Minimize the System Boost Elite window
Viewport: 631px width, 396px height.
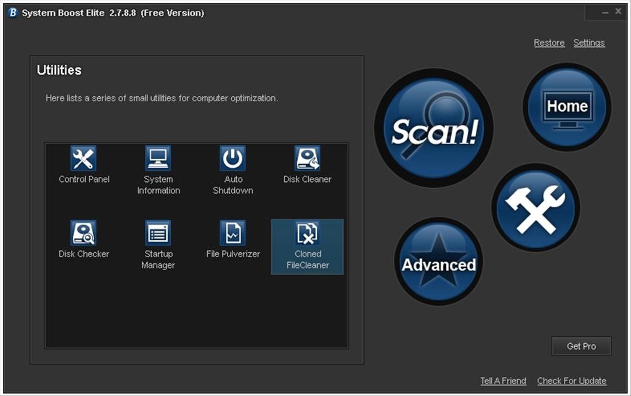pyautogui.click(x=605, y=12)
